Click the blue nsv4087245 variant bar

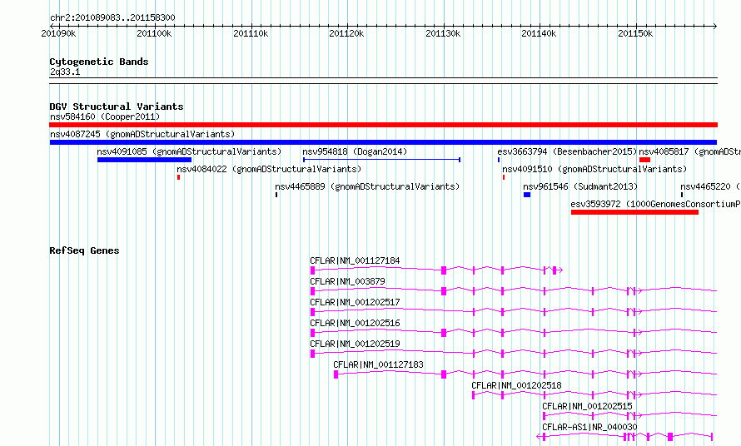(383, 142)
